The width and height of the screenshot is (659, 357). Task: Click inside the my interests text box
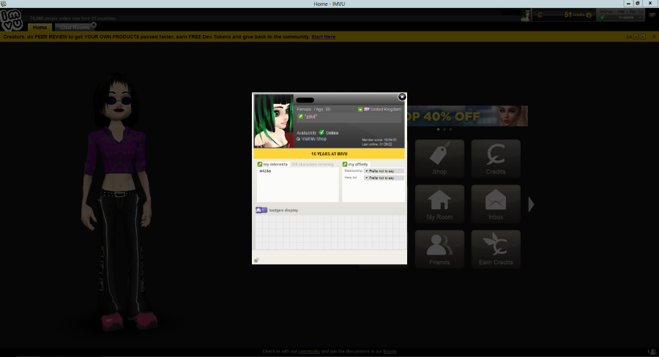tap(297, 184)
